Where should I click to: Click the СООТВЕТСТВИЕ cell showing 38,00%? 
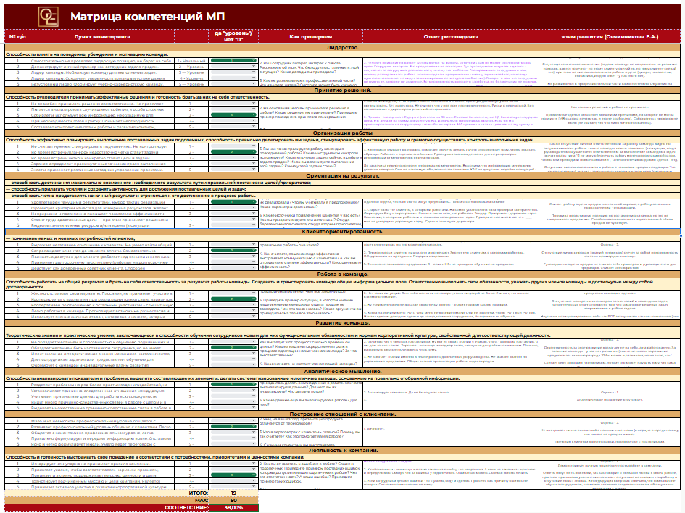coord(233,508)
